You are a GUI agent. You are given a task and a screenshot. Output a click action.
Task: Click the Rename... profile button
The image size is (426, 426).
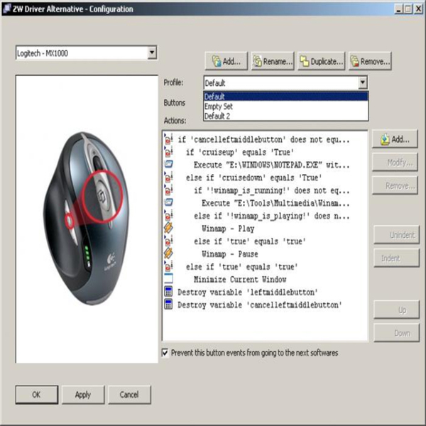(273, 61)
